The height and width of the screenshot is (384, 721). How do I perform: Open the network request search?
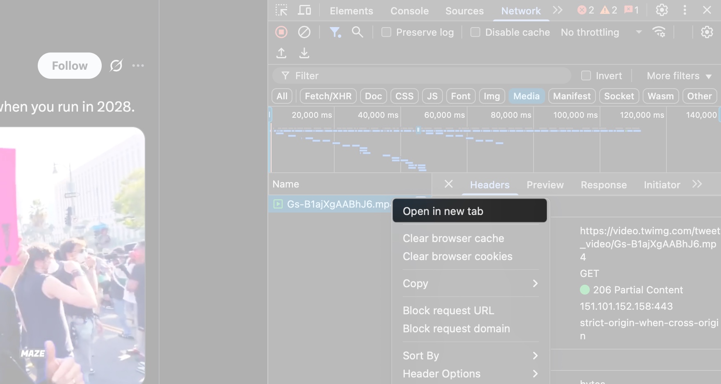[357, 32]
